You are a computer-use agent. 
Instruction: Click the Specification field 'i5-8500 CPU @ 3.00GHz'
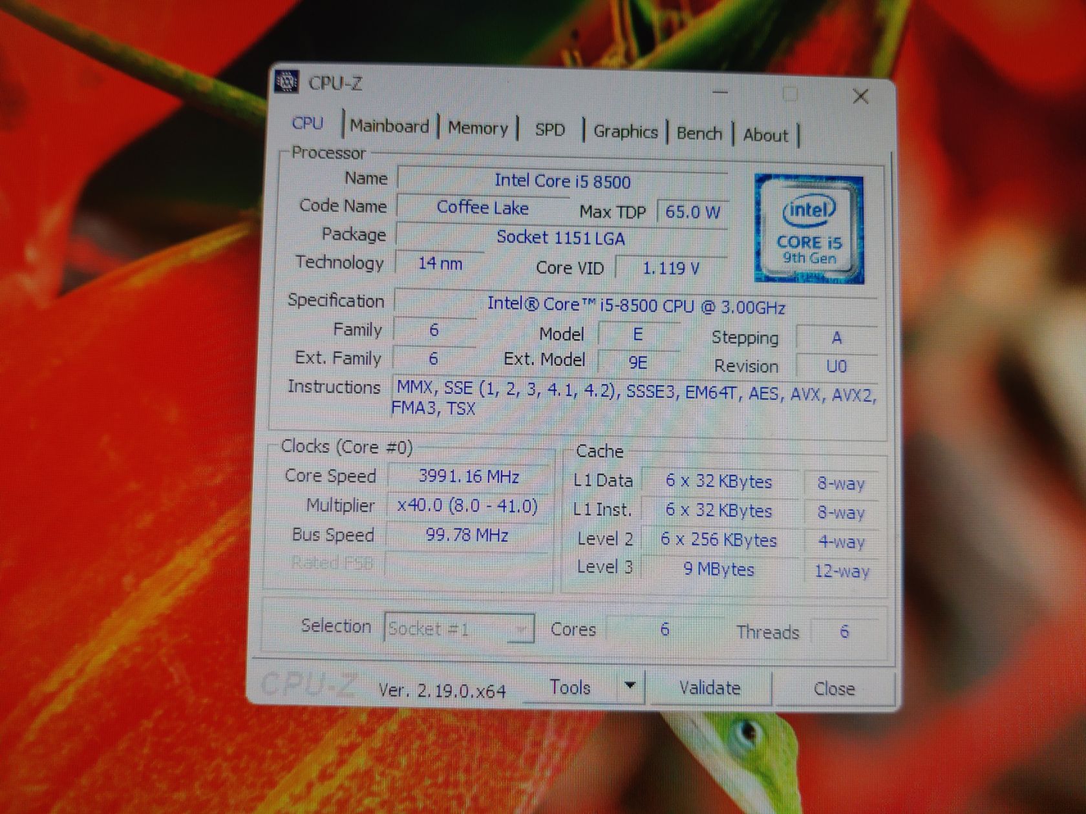[636, 304]
